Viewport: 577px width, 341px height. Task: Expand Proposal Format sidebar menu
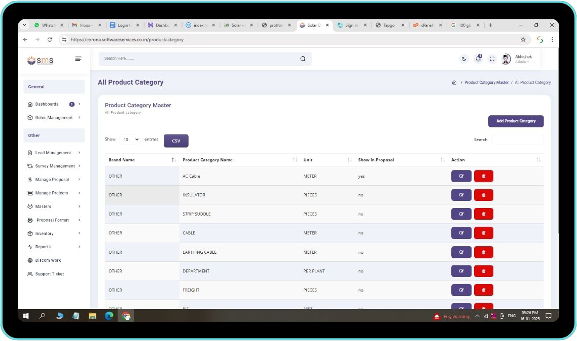pyautogui.click(x=54, y=220)
